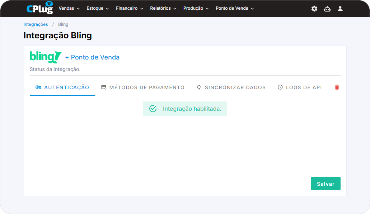
Task: Go to Logs de API tab
Action: tap(300, 87)
